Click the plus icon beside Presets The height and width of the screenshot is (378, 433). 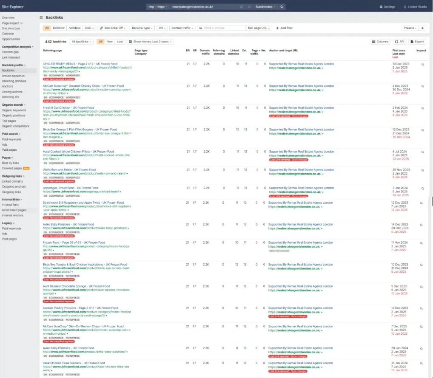(x=422, y=28)
